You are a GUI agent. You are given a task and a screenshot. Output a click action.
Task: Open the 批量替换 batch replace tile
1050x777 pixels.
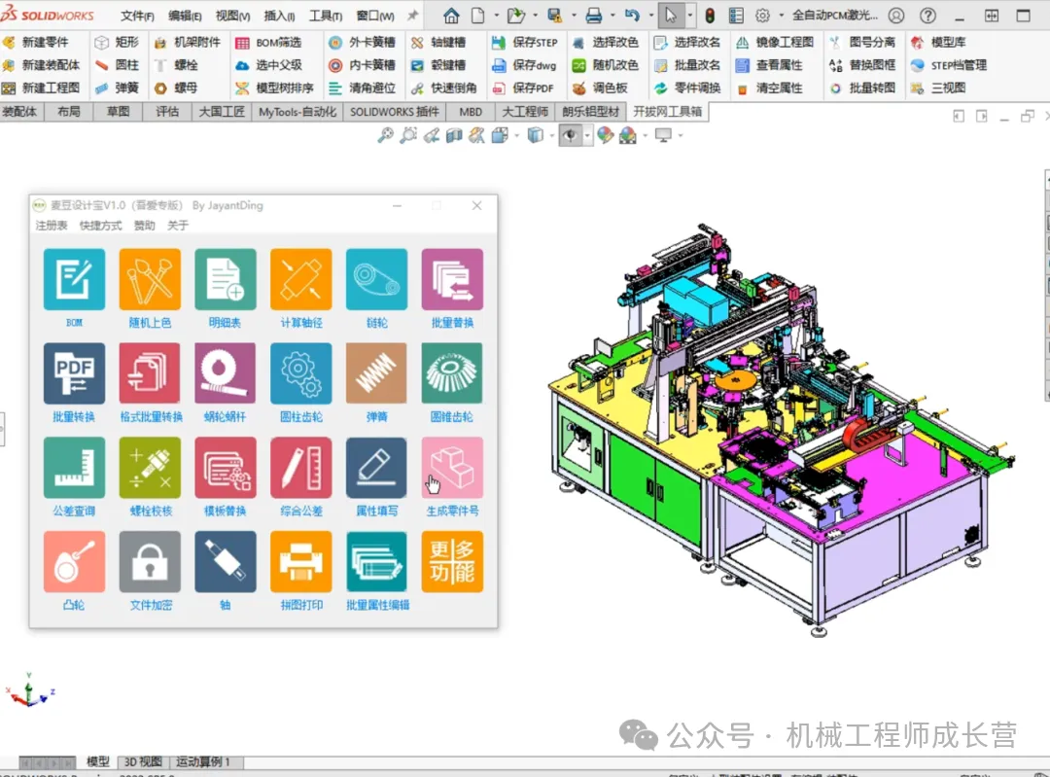coord(452,279)
